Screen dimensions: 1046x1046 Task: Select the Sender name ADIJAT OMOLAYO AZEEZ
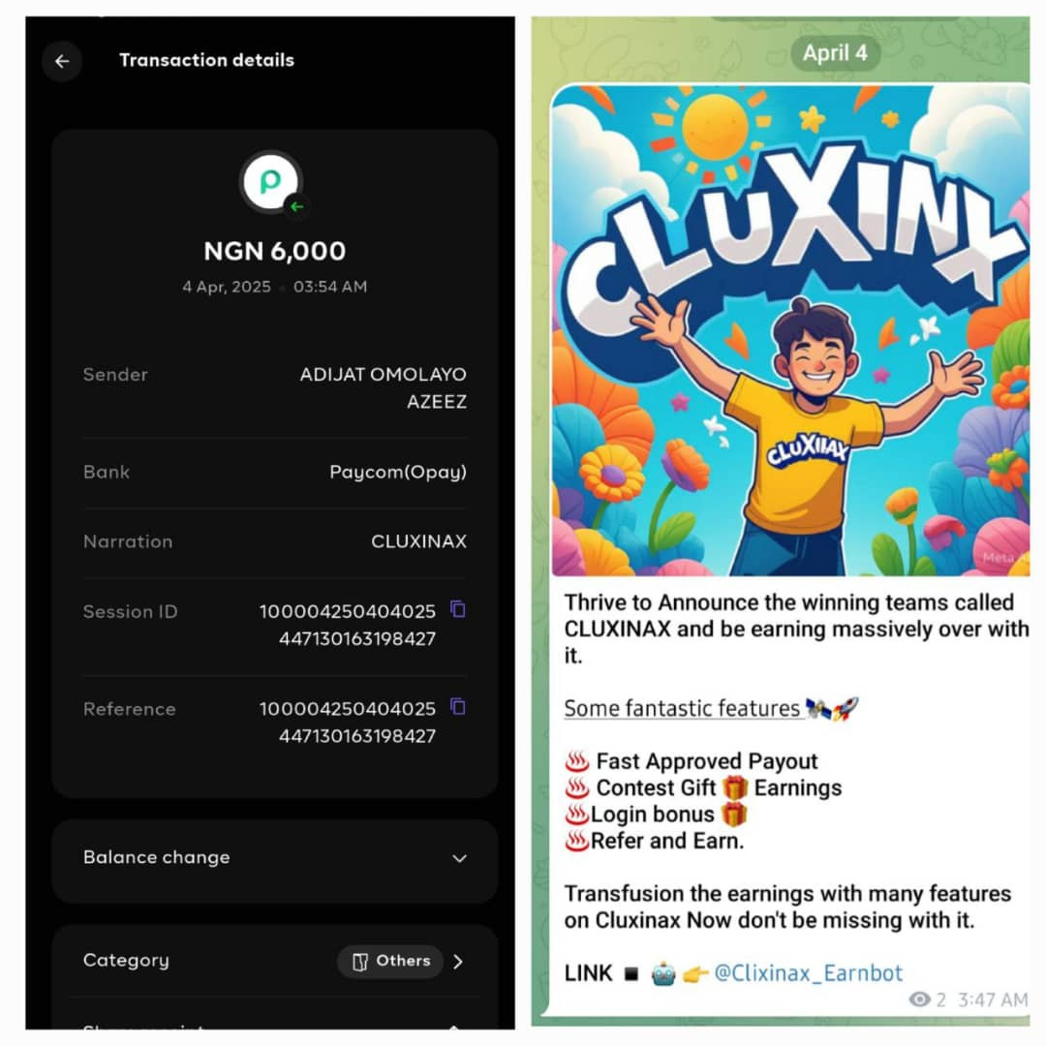tap(383, 387)
